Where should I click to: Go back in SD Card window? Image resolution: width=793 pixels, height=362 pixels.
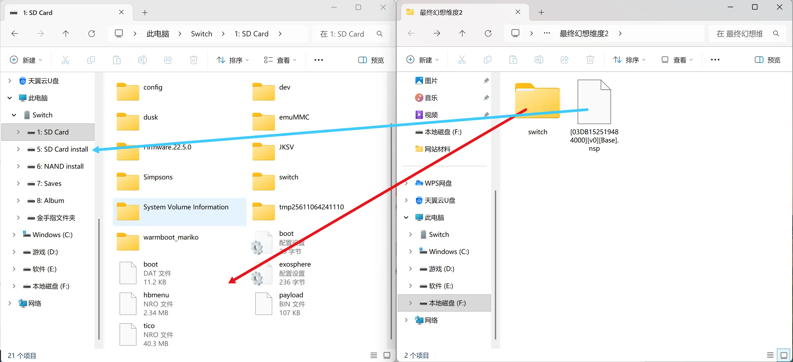(15, 34)
